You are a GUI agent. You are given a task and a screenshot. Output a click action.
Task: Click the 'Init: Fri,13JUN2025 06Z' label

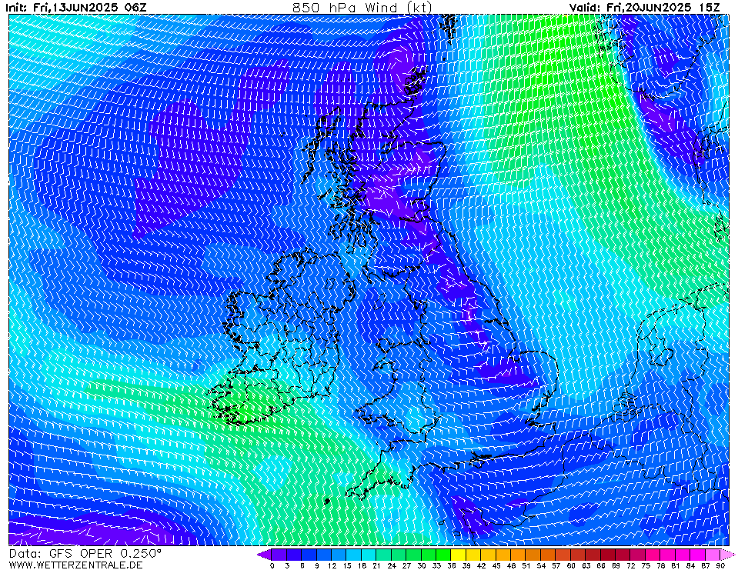(76, 7)
